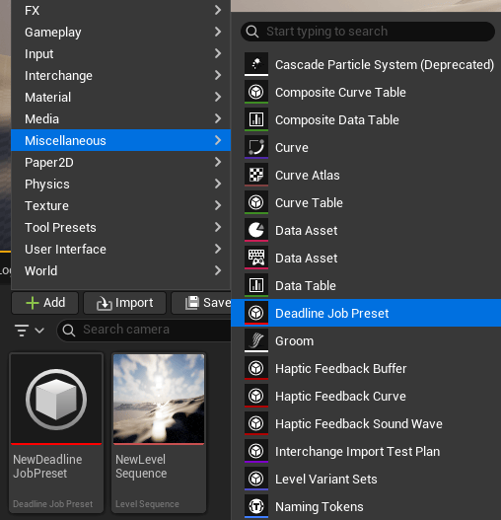Click the Haptic Feedback Buffer icon
Image resolution: width=501 pixels, height=520 pixels.
click(x=256, y=368)
